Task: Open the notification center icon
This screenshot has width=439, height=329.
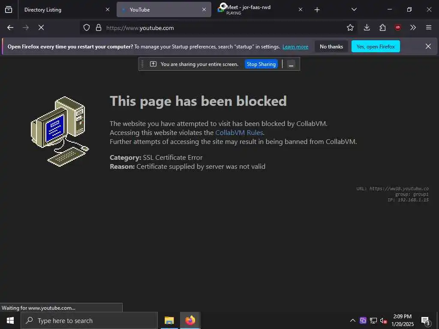Action: click(x=426, y=321)
